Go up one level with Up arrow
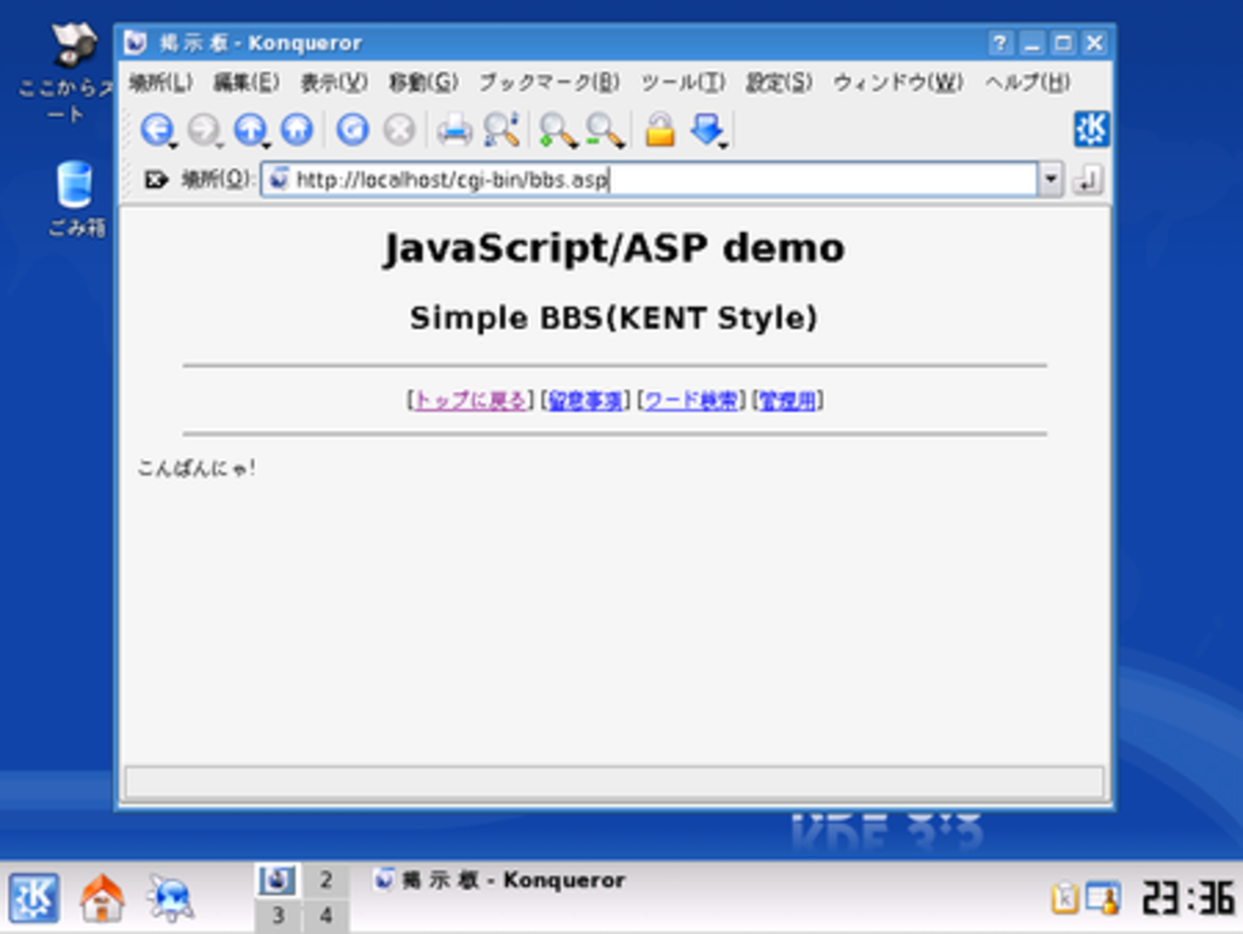 [250, 129]
